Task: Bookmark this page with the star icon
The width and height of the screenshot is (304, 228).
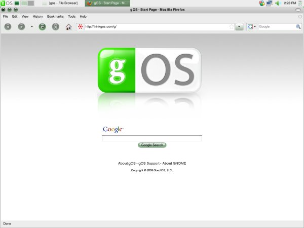Action: 232,26
